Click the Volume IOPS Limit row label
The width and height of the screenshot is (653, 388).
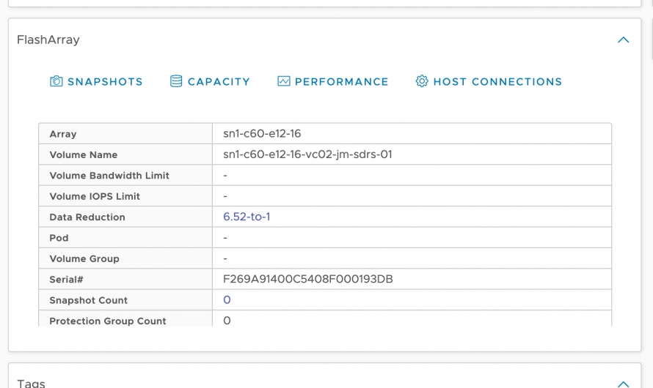coord(95,196)
